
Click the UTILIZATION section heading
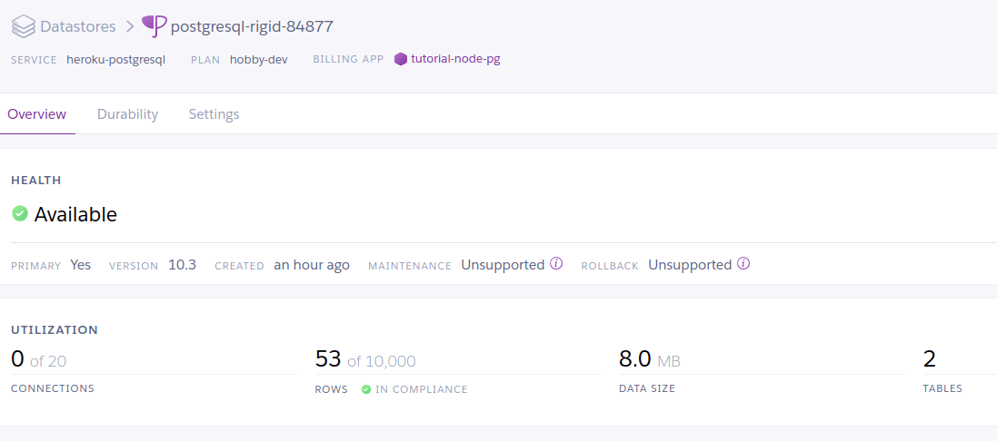[55, 330]
